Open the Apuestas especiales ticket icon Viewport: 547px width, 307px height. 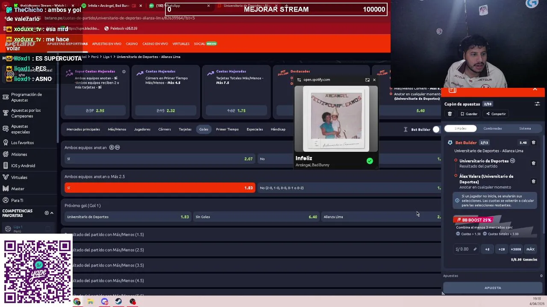pos(5,129)
